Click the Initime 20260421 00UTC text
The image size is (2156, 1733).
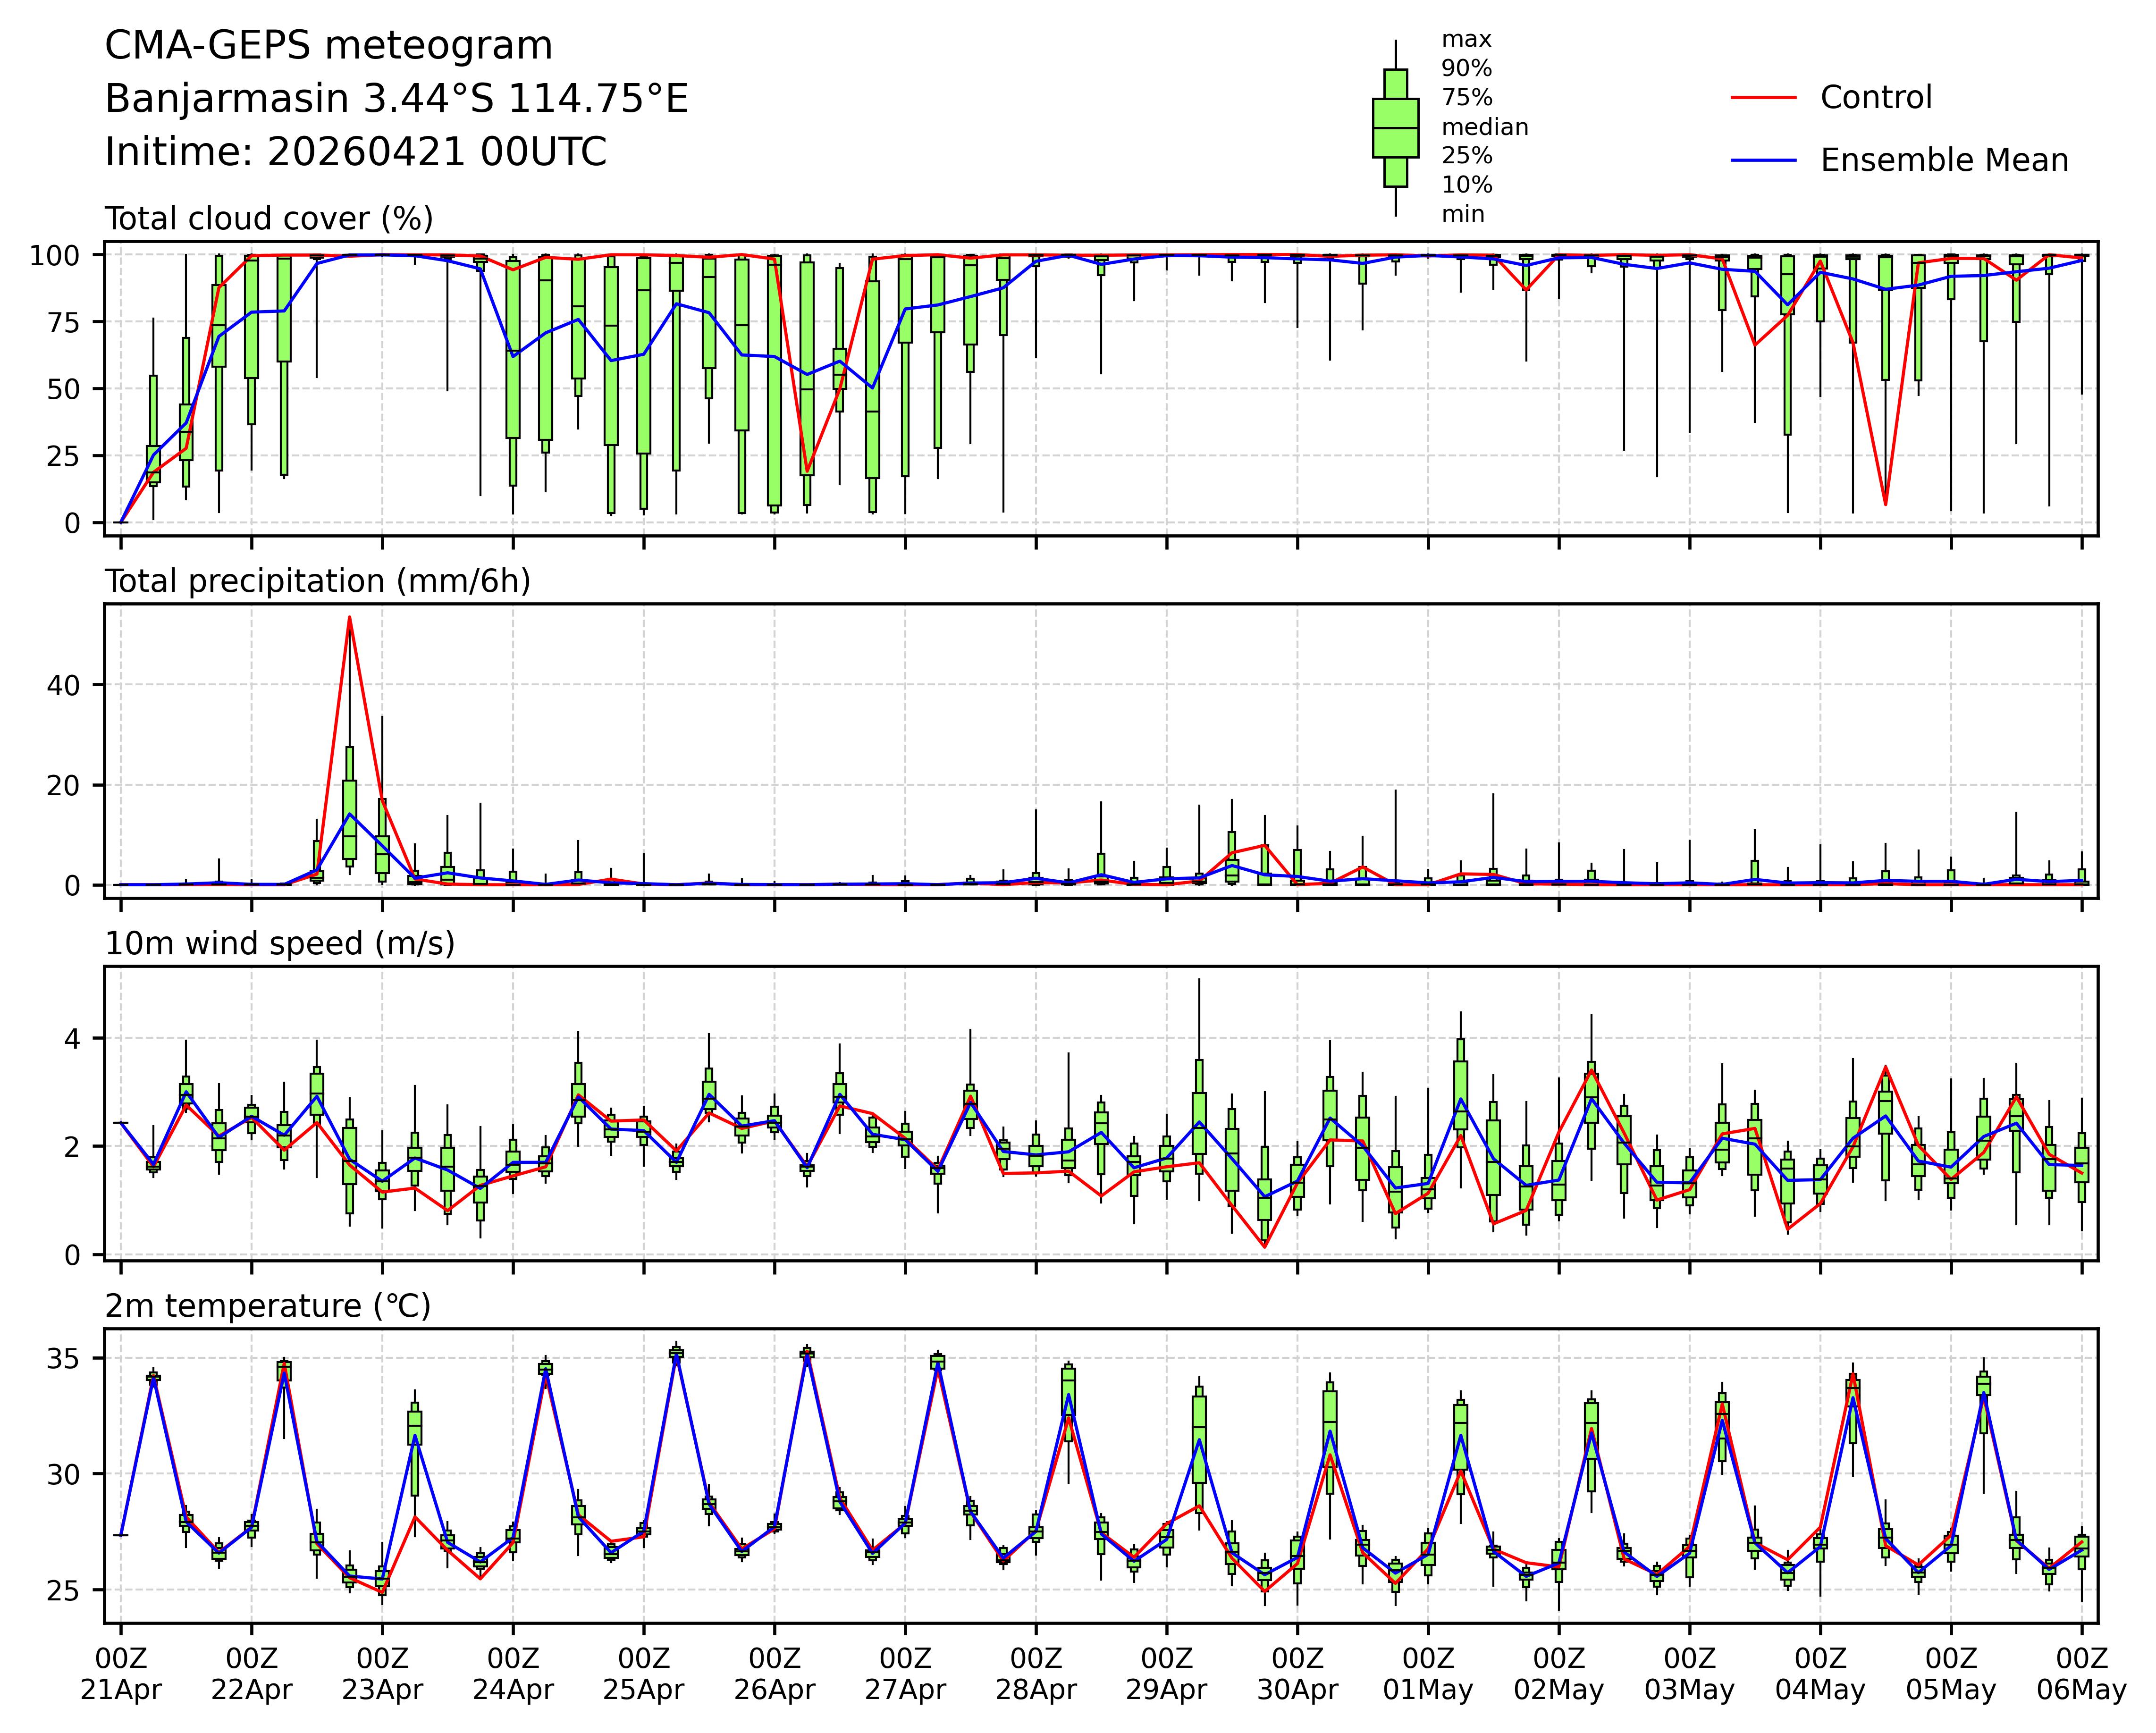pyautogui.click(x=355, y=152)
